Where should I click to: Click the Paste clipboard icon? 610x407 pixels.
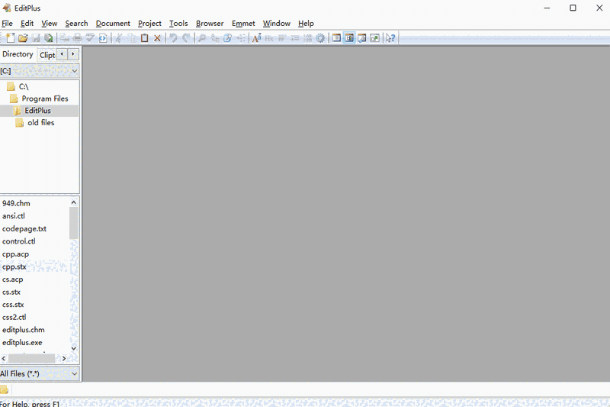pos(144,38)
